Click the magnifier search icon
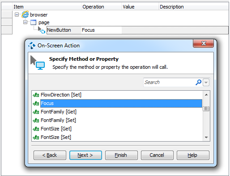 [x=198, y=82]
